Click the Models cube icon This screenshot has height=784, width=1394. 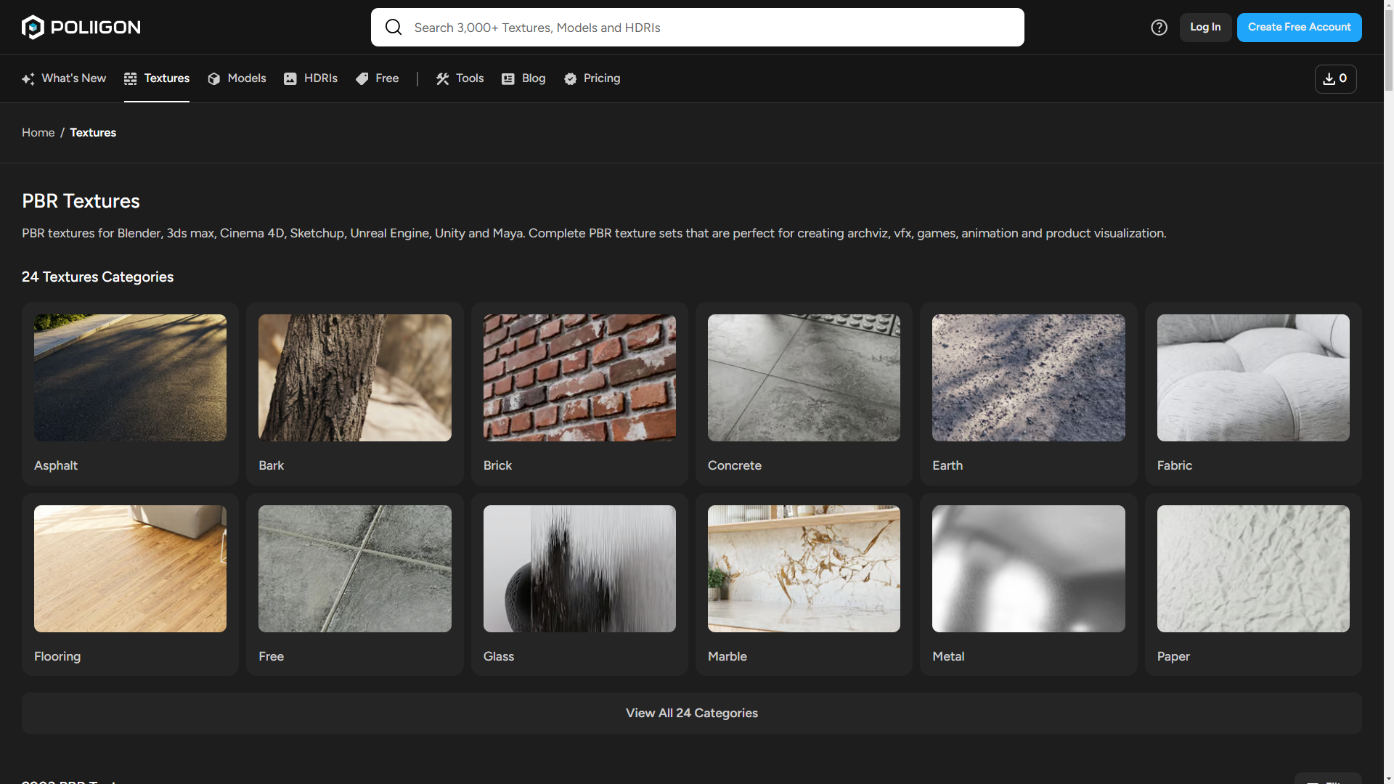click(x=214, y=78)
